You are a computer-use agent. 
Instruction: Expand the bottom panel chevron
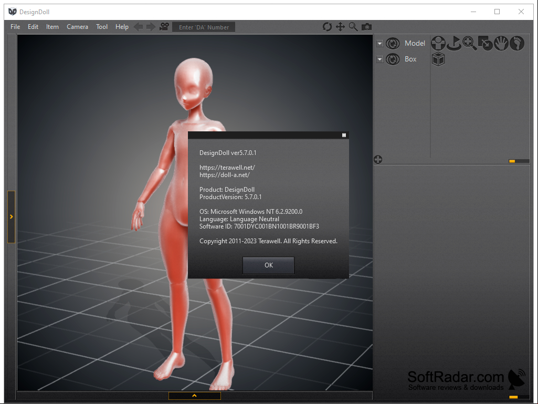coord(195,396)
